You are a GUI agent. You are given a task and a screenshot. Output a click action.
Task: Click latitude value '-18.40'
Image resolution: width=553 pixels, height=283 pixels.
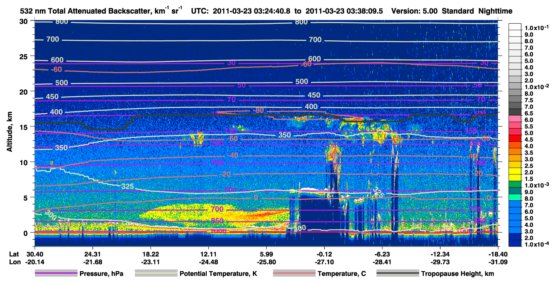[498, 255]
